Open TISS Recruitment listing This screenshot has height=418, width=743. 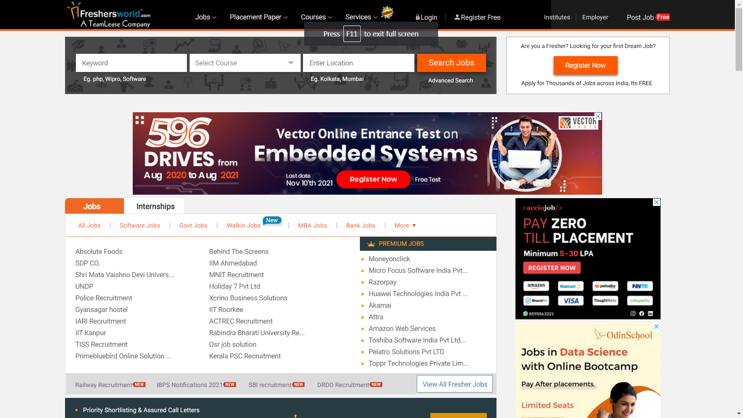coord(101,344)
